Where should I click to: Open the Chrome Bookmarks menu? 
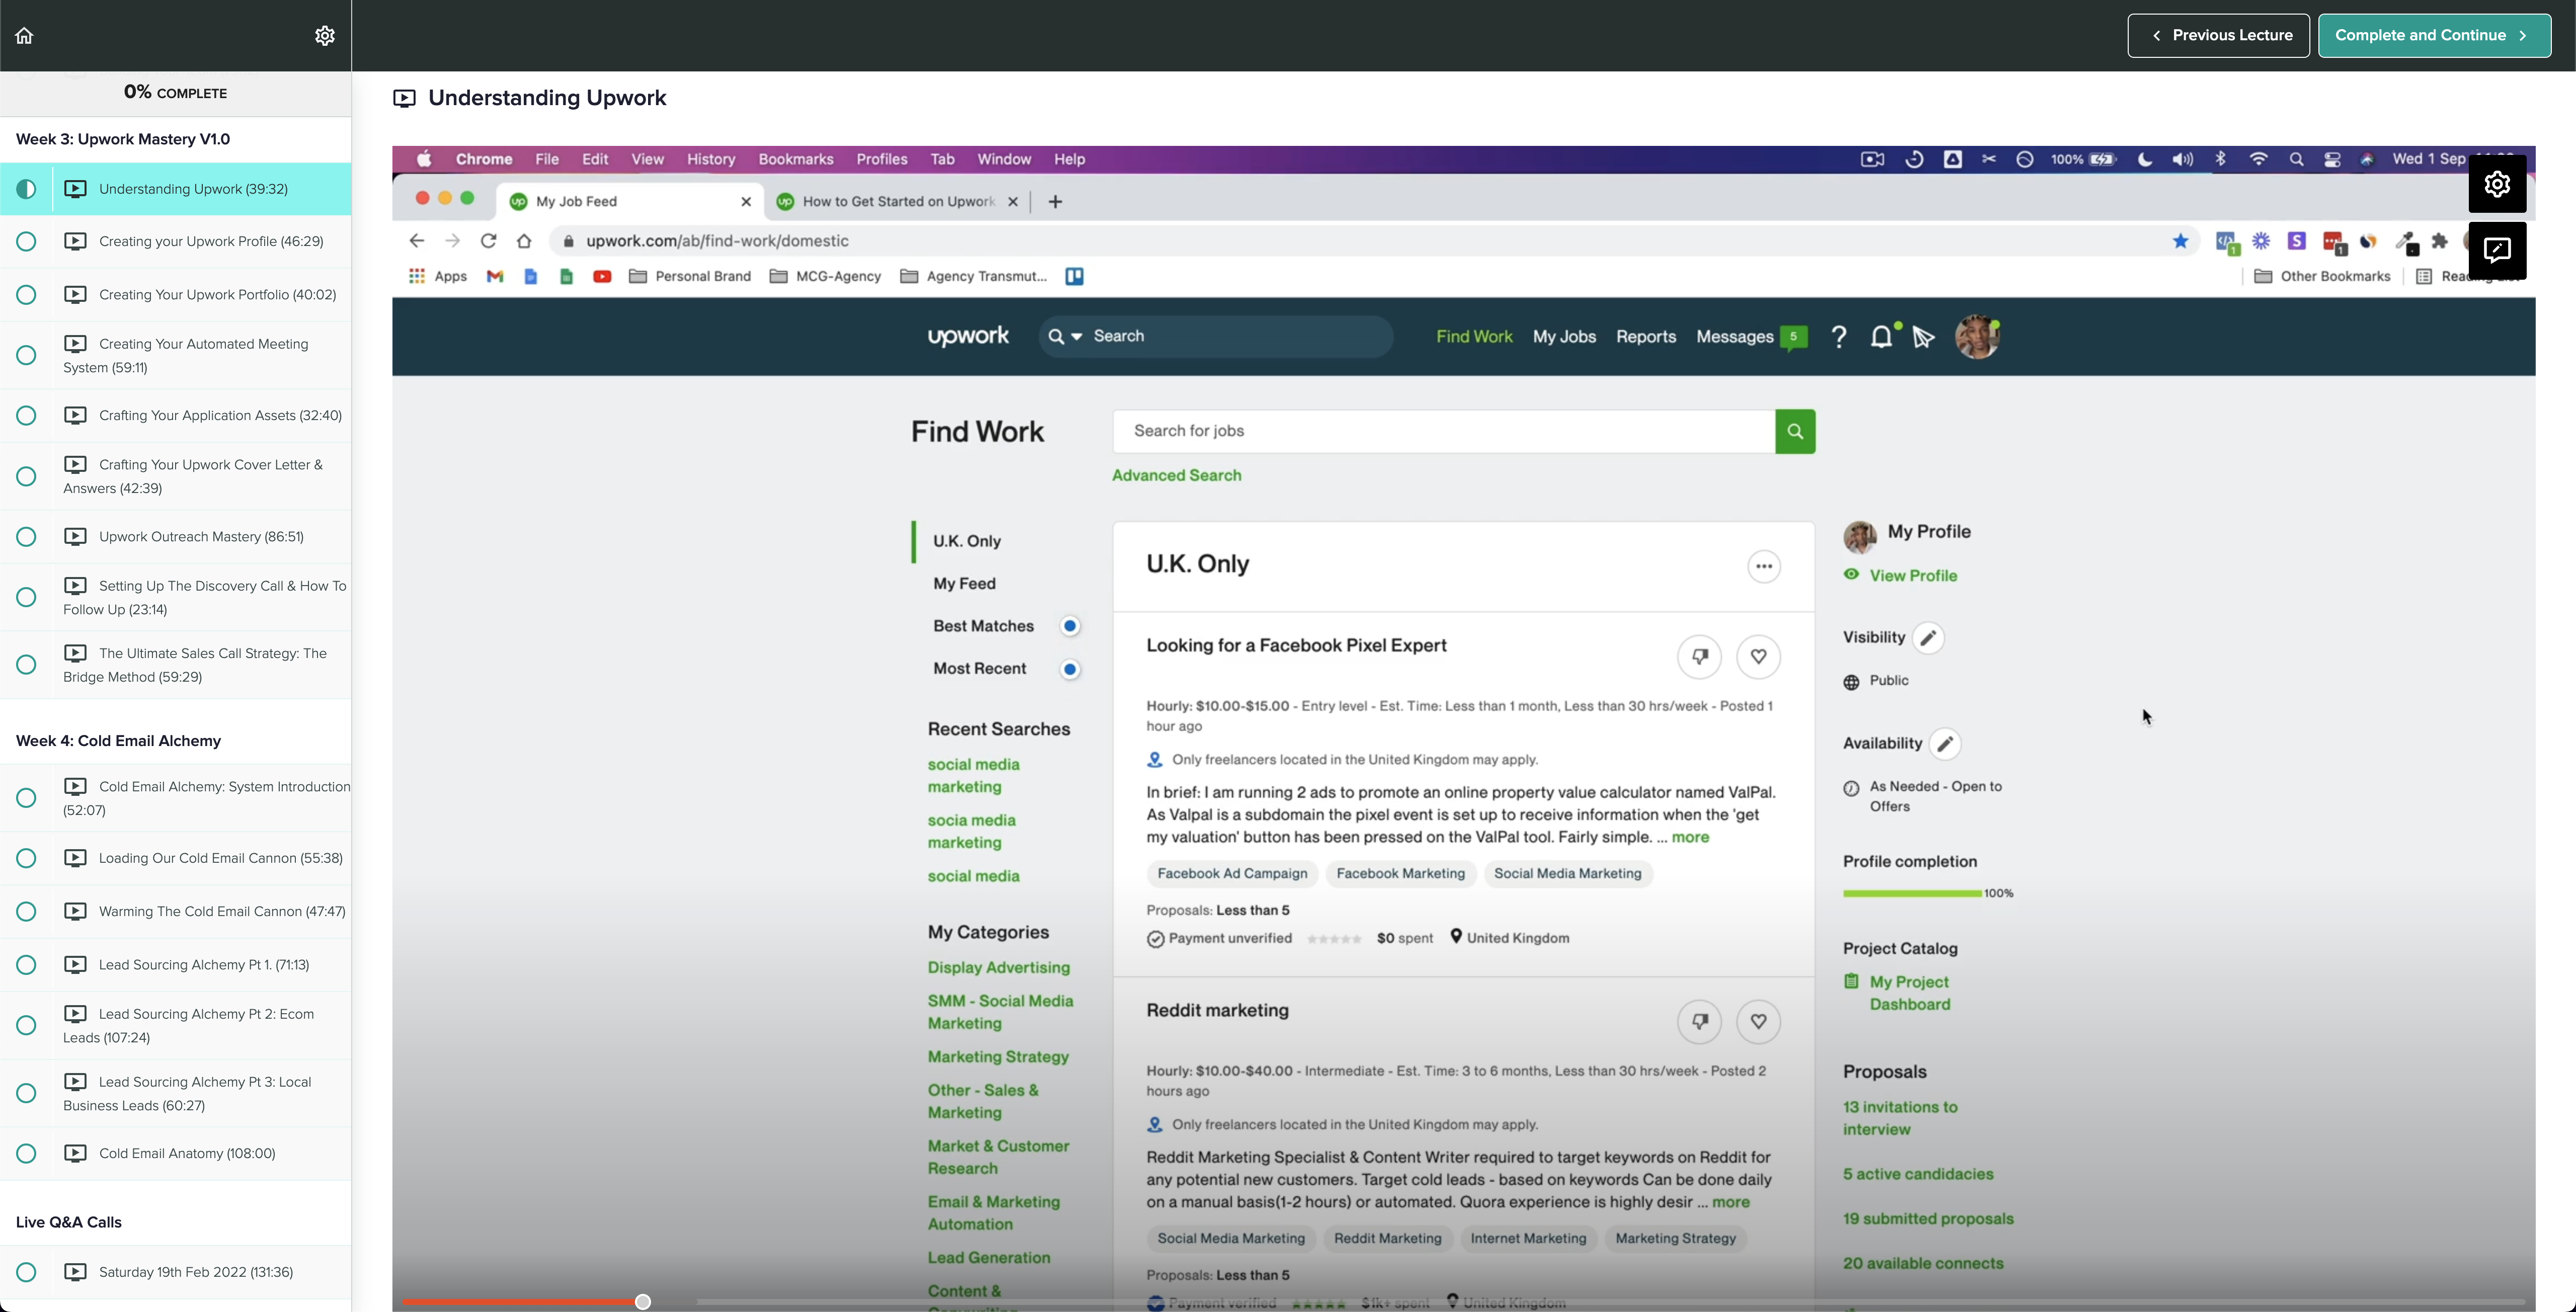pos(796,160)
